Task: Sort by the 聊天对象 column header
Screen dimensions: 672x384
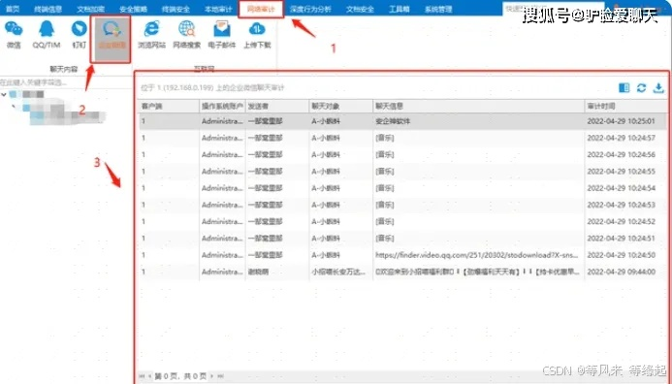Action: pos(340,106)
